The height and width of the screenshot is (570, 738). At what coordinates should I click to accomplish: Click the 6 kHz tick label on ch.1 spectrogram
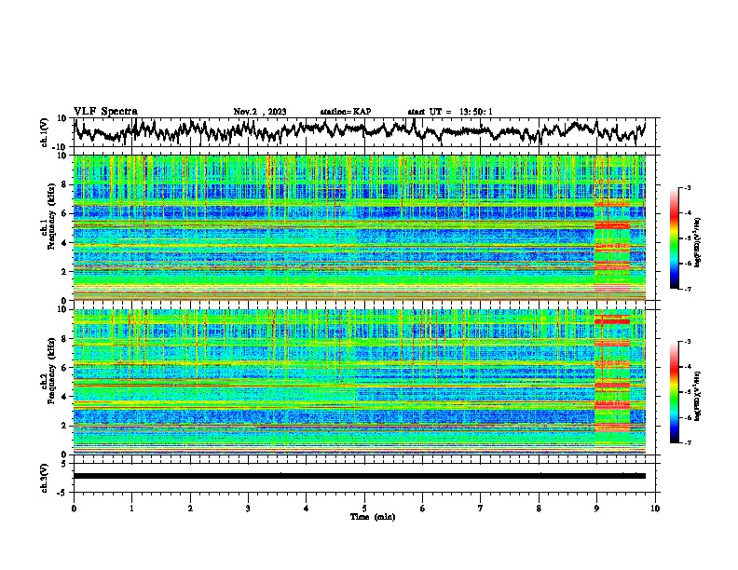click(64, 213)
